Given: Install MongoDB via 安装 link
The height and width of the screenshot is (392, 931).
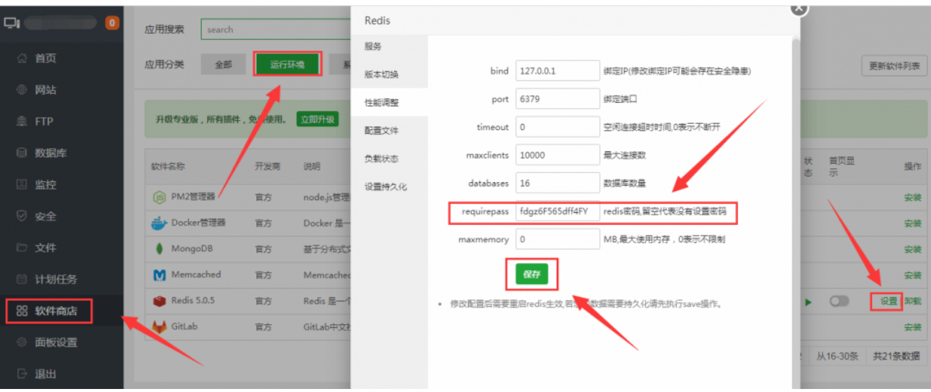Looking at the screenshot, I should pyautogui.click(x=913, y=248).
